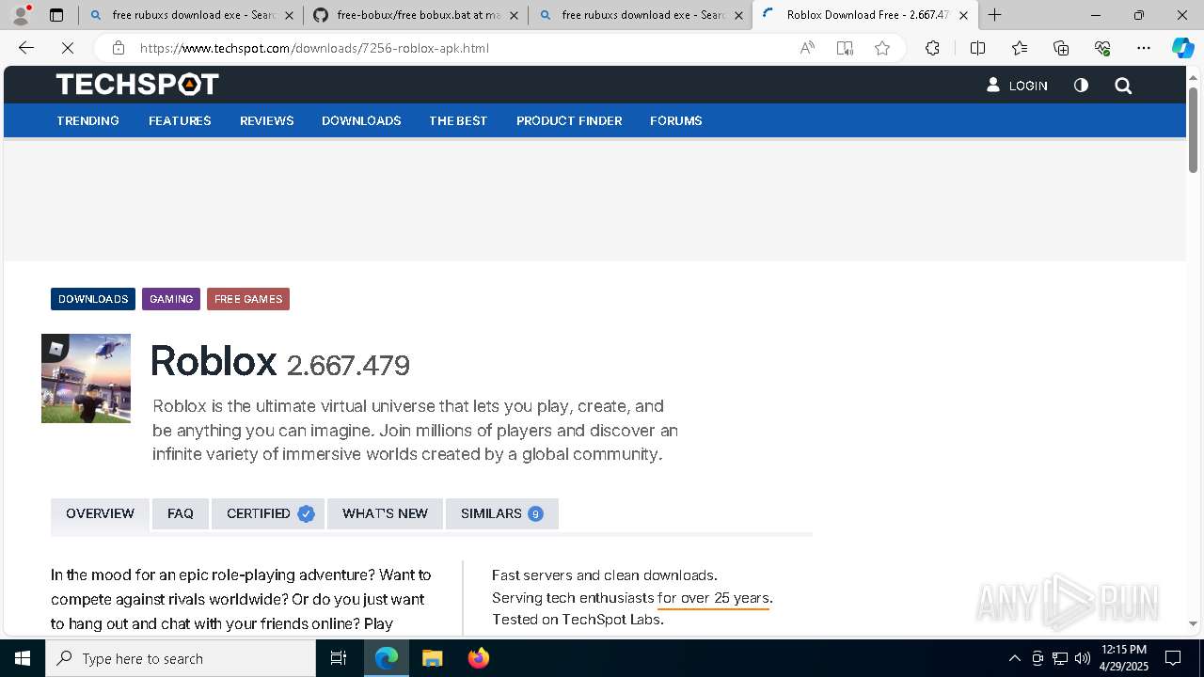Open the immersive reader icon
Viewport: 1204px width, 677px height.
tap(845, 48)
